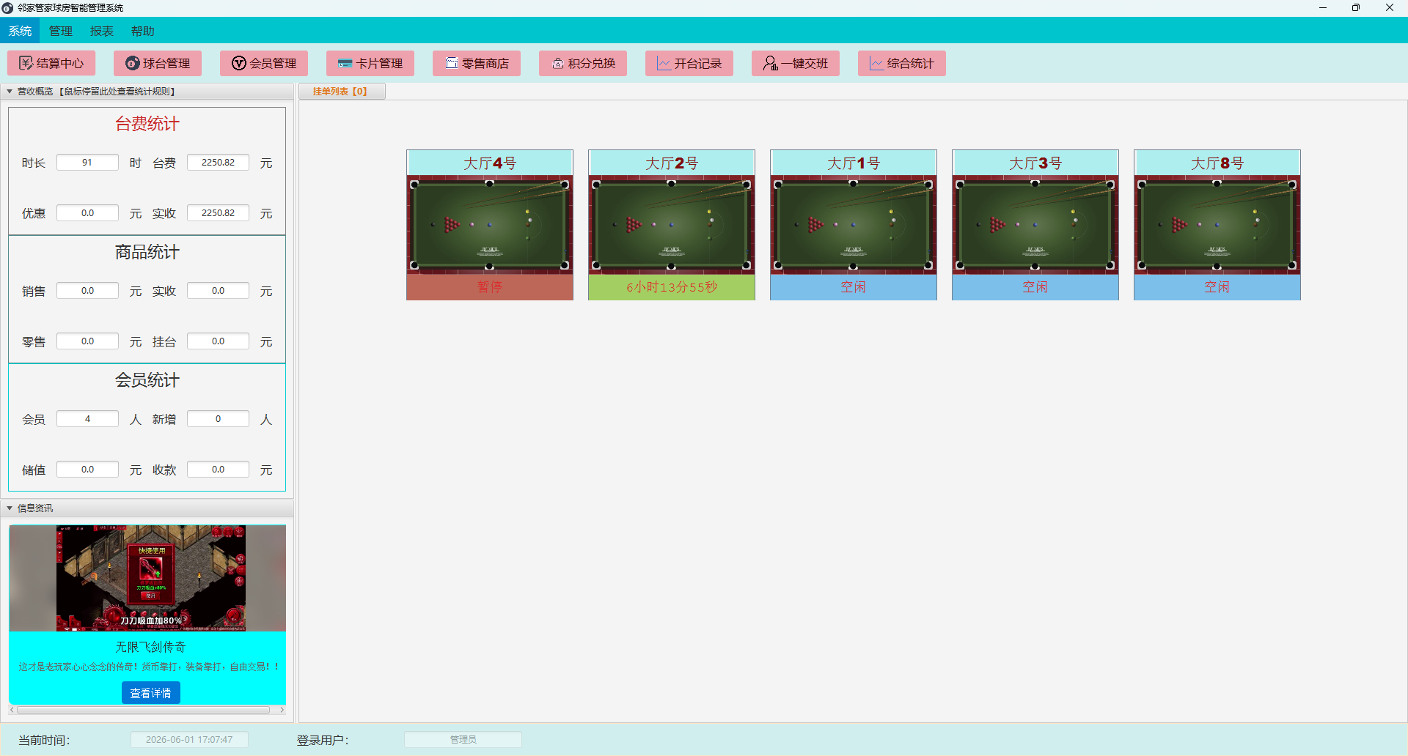
Task: Click 大厅2号 running timer status
Action: [x=672, y=287]
